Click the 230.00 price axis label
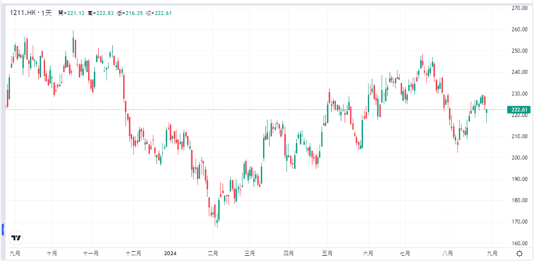Screen dimensions: 535x263 (x=520, y=94)
